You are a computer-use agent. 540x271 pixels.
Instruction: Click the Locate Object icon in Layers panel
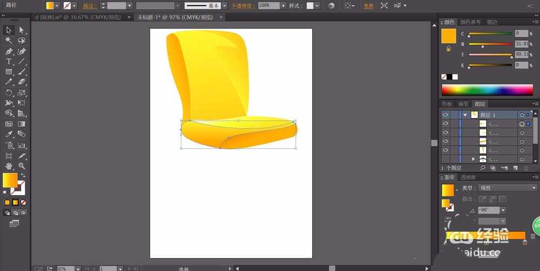(482, 168)
